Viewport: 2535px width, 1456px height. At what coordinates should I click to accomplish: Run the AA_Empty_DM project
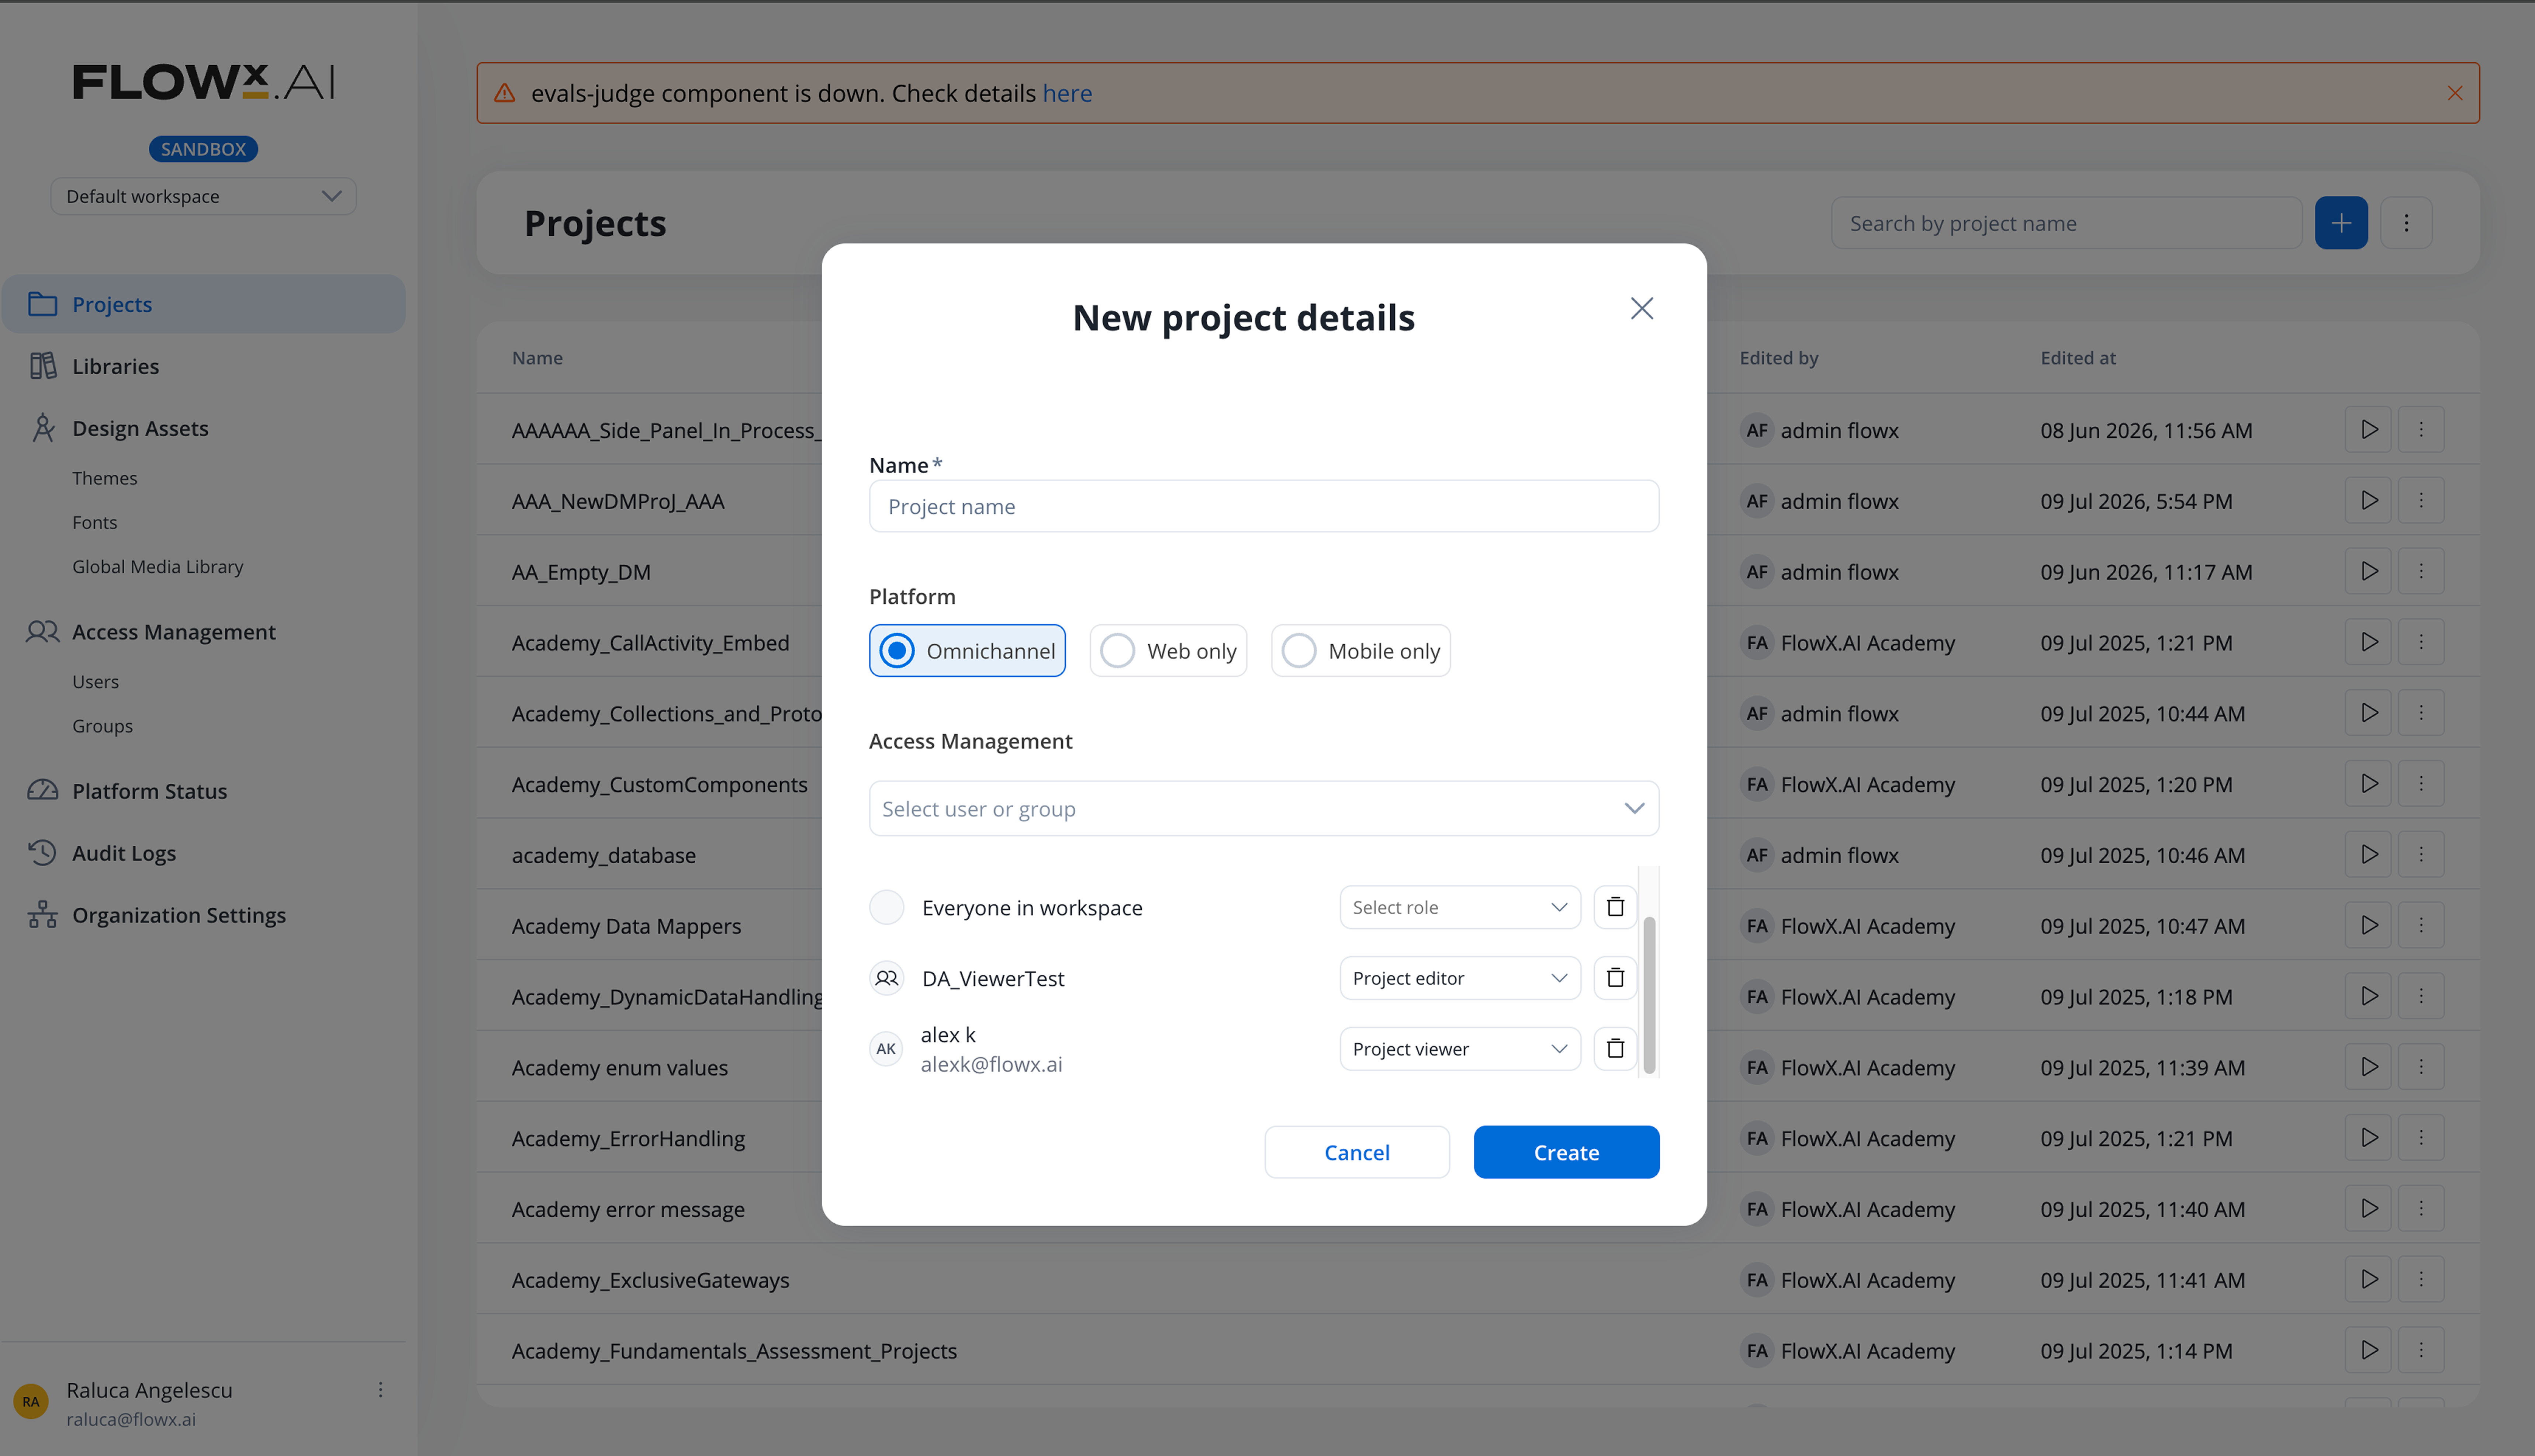(2368, 571)
